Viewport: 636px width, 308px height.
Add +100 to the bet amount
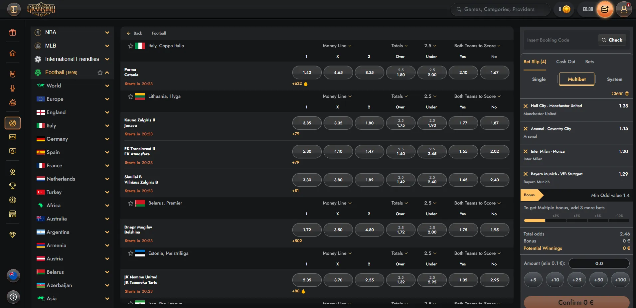coord(620,280)
